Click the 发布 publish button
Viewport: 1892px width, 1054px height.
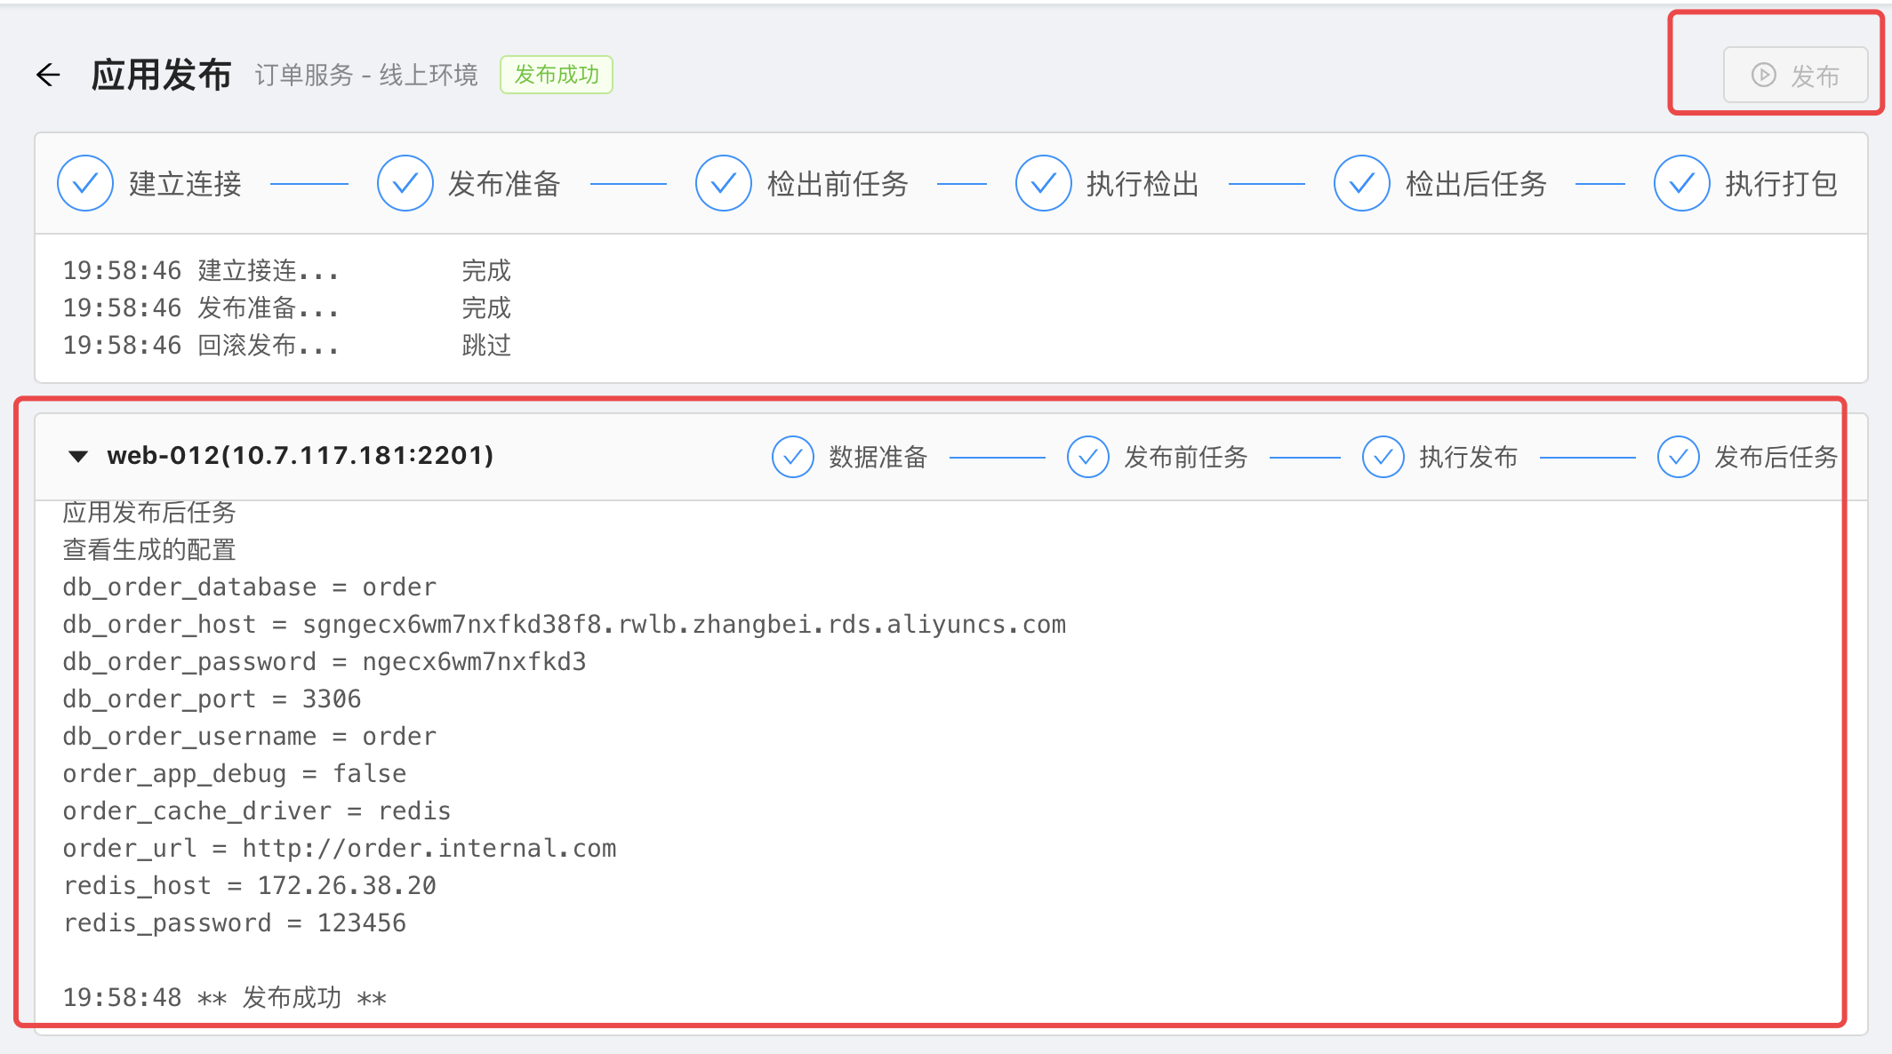pyautogui.click(x=1795, y=76)
